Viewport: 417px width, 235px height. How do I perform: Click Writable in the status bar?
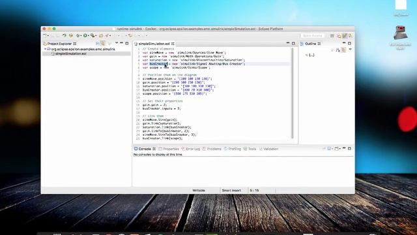tap(199, 191)
